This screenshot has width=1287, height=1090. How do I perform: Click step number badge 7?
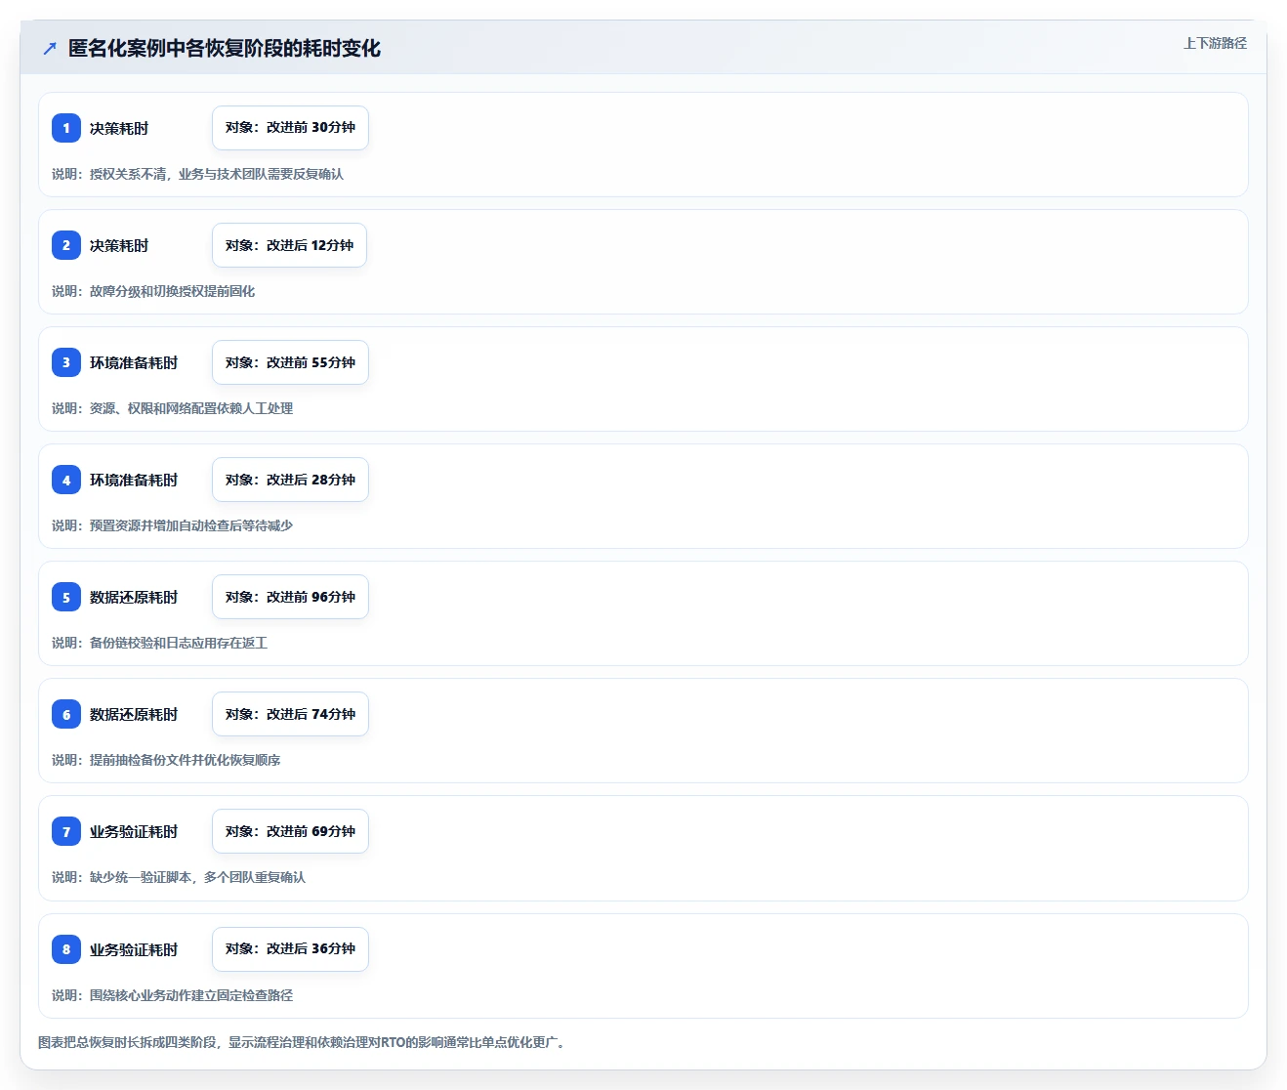point(66,831)
